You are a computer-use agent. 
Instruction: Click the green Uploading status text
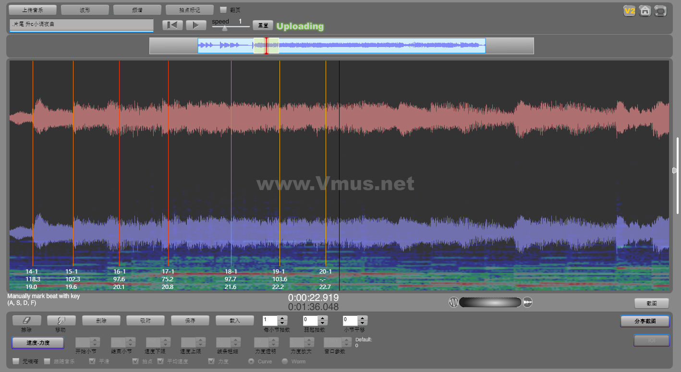click(x=300, y=26)
